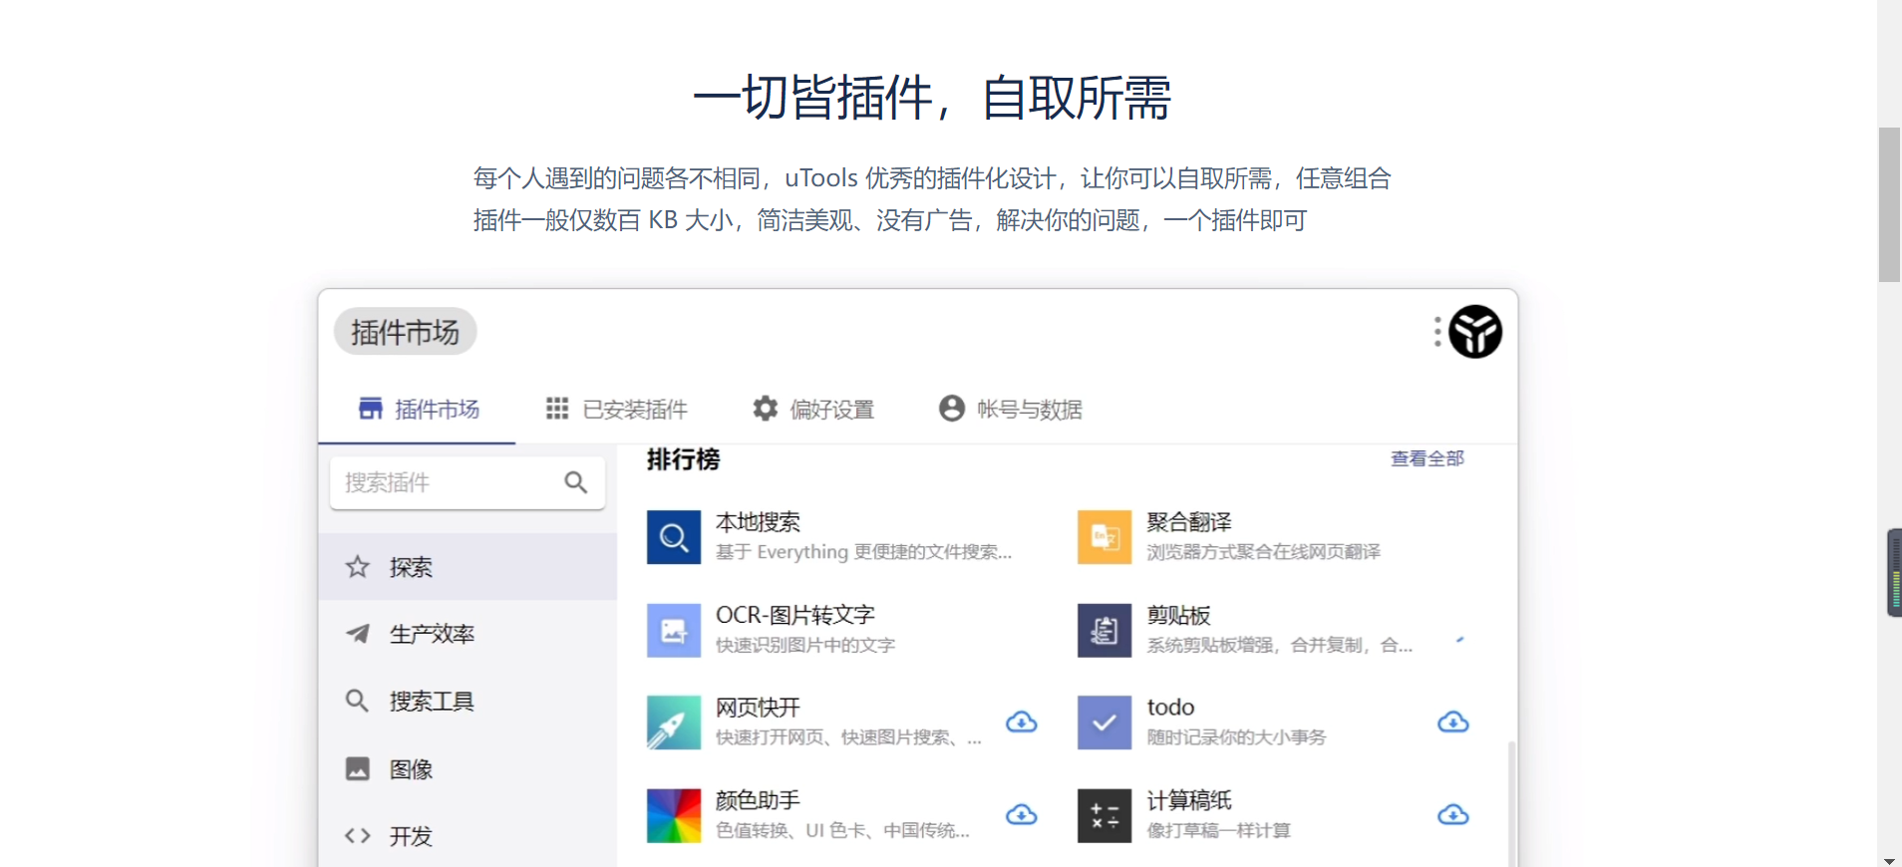Click the scrollbar down arrow
The width and height of the screenshot is (1902, 867).
pos(1889,860)
